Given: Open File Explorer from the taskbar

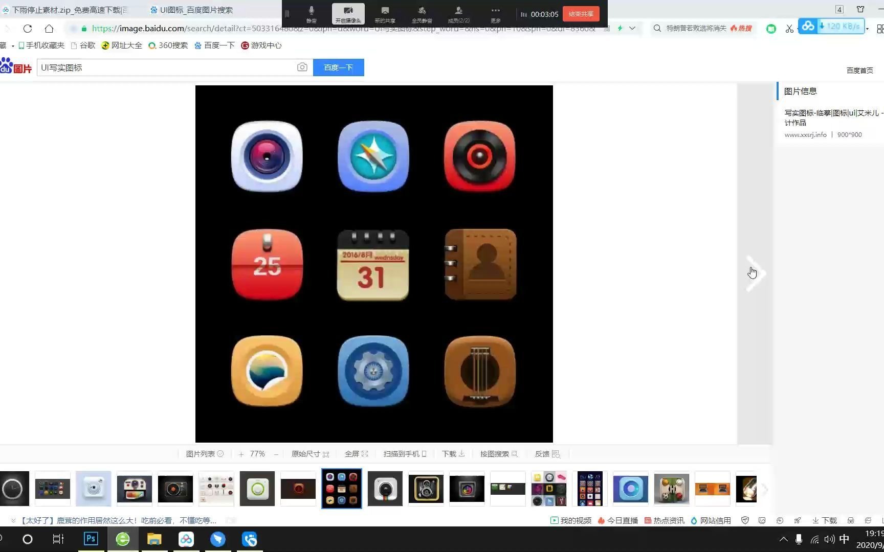Looking at the screenshot, I should click(x=154, y=539).
